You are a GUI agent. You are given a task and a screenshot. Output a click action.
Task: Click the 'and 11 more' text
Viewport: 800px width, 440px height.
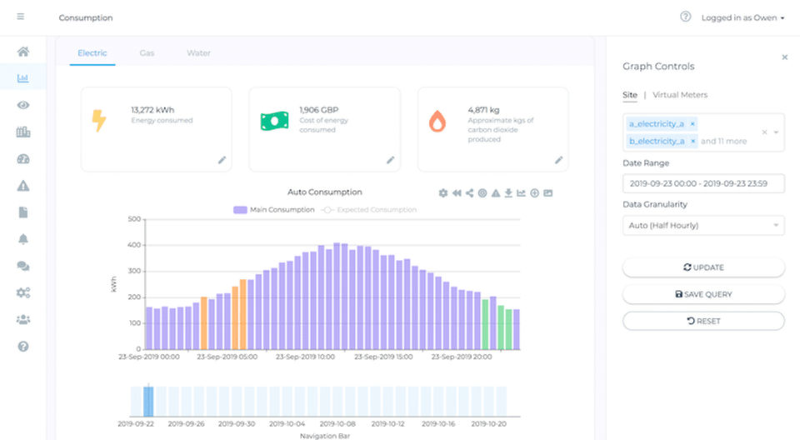[x=723, y=142]
